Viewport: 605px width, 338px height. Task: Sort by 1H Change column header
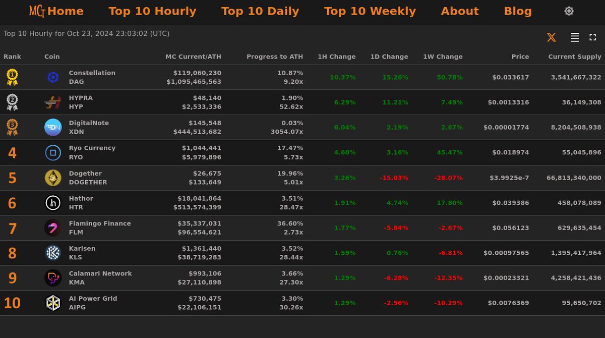(337, 57)
